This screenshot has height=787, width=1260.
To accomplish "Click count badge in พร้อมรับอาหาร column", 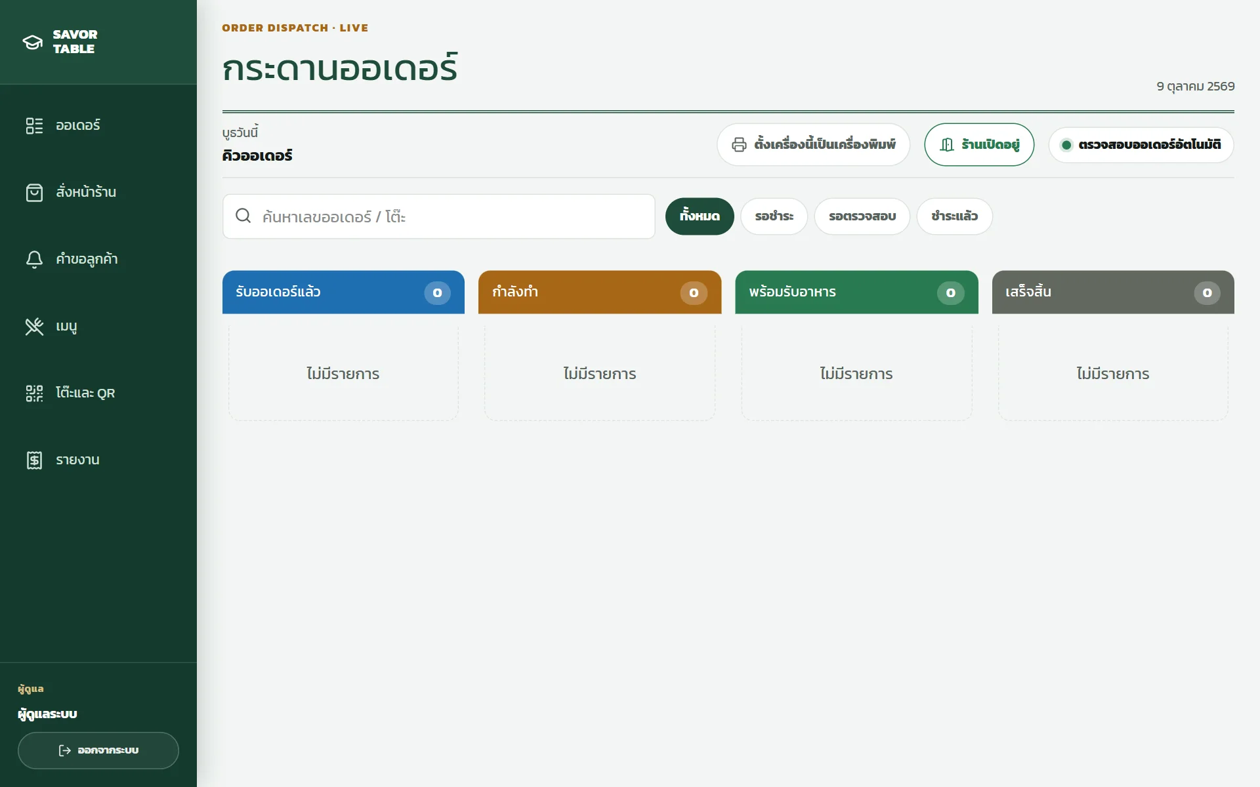I will [950, 293].
